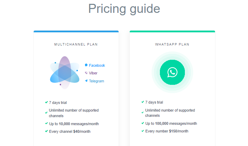Click the Facebook Messenger icon
This screenshot has height=146, width=248.
(x=86, y=65)
